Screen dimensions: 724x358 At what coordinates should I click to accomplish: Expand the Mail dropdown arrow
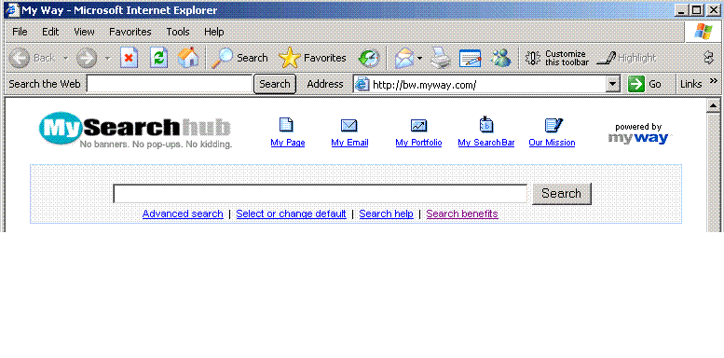coord(419,58)
